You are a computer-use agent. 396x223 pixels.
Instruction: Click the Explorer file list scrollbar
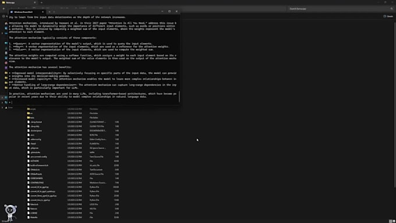click(x=395, y=105)
